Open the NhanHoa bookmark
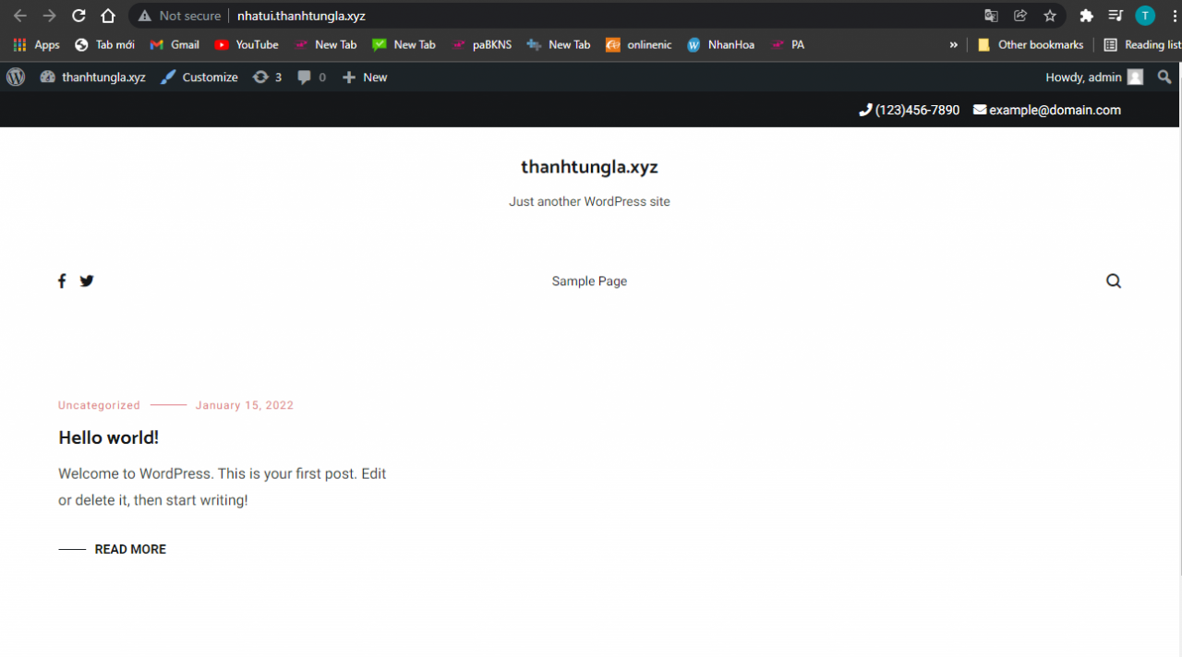1182x657 pixels. click(x=720, y=44)
